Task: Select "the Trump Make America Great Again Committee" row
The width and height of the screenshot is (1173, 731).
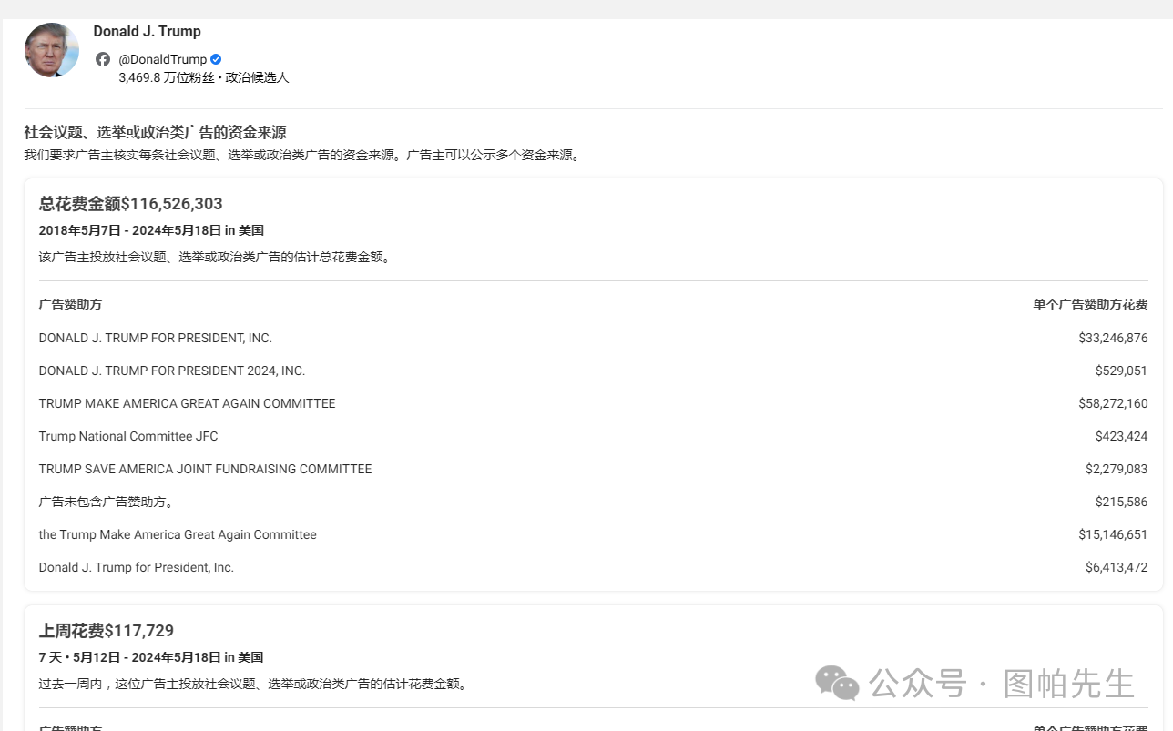Action: [178, 534]
